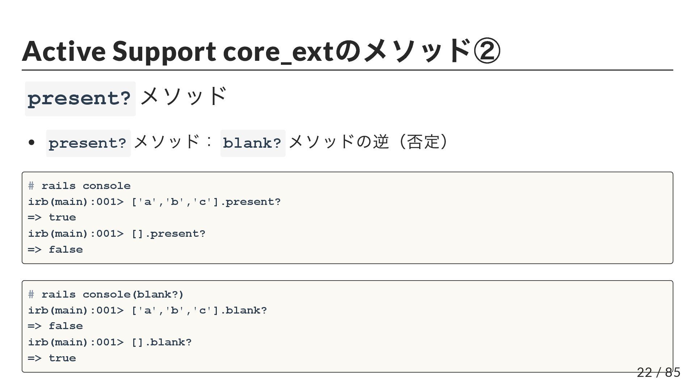Image resolution: width=695 pixels, height=391 pixels.
Task: Click the bullet point dot
Action: [x=31, y=143]
